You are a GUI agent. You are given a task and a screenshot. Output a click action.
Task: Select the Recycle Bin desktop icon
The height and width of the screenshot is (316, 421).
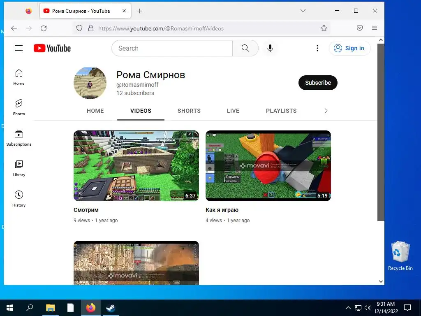coord(400,256)
